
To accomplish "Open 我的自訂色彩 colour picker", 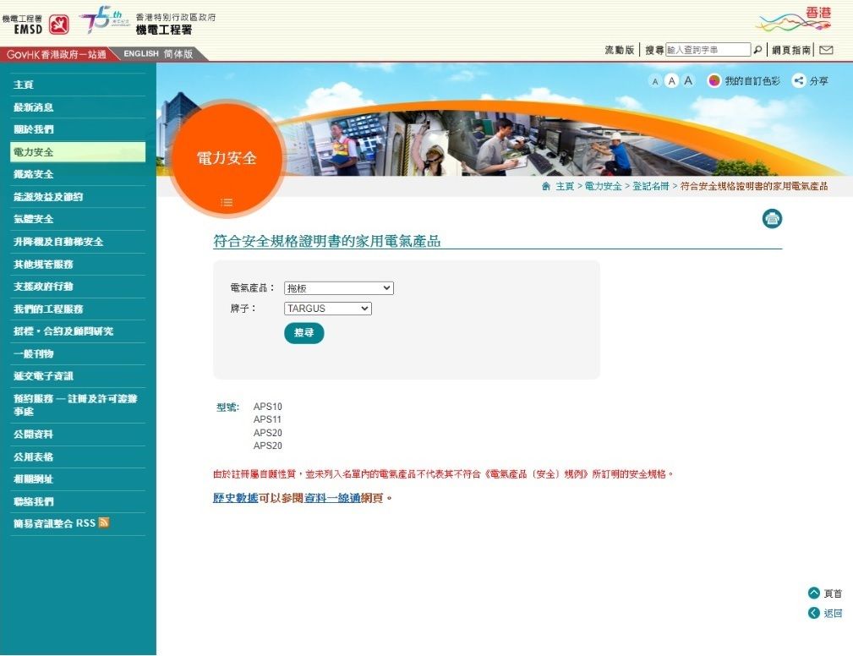I will pyautogui.click(x=743, y=81).
